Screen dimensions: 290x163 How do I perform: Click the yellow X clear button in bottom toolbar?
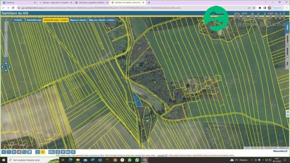coord(43,152)
